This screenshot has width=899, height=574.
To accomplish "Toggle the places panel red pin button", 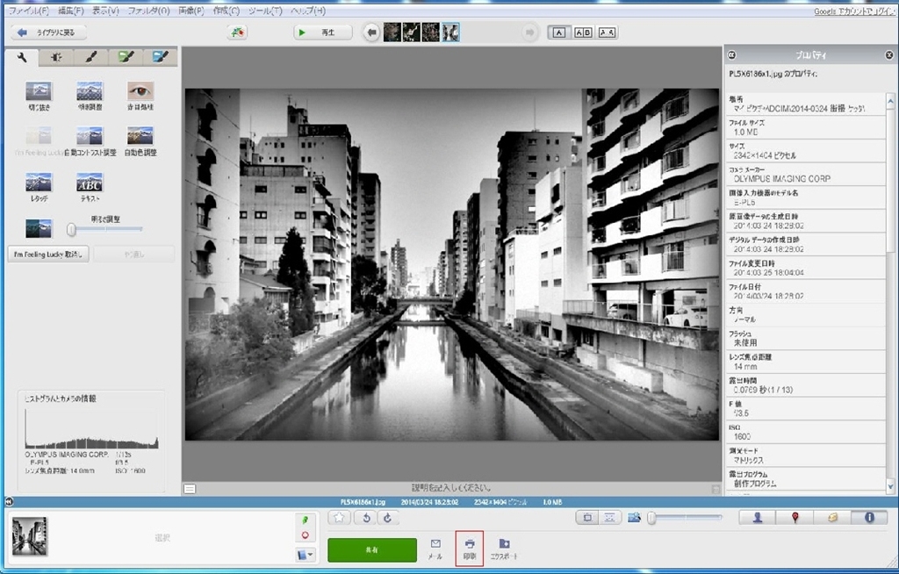I will point(795,518).
